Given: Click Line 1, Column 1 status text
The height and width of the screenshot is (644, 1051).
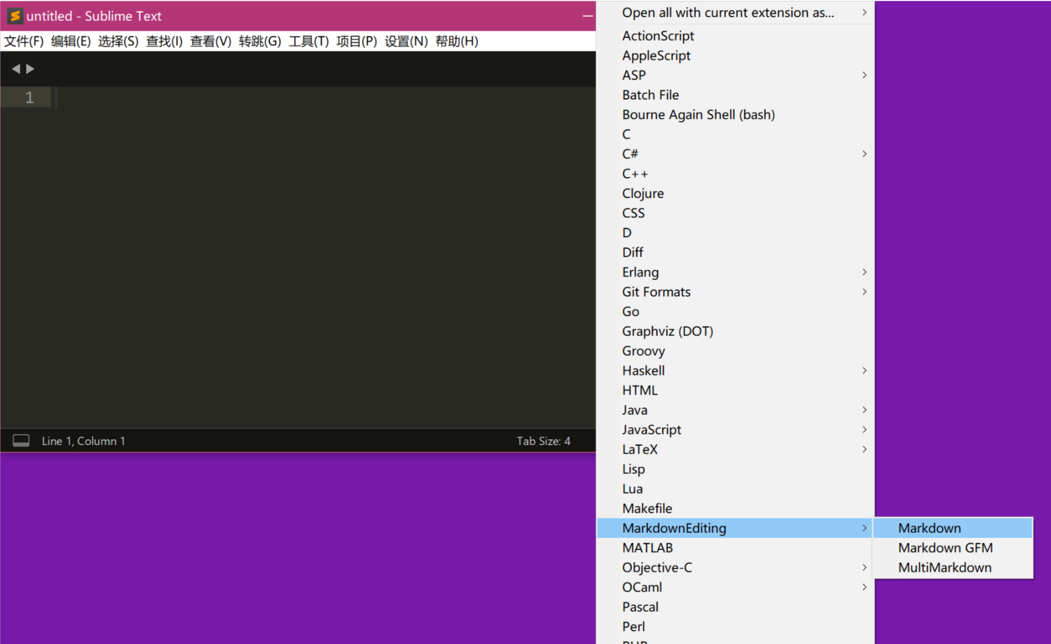Looking at the screenshot, I should (83, 441).
